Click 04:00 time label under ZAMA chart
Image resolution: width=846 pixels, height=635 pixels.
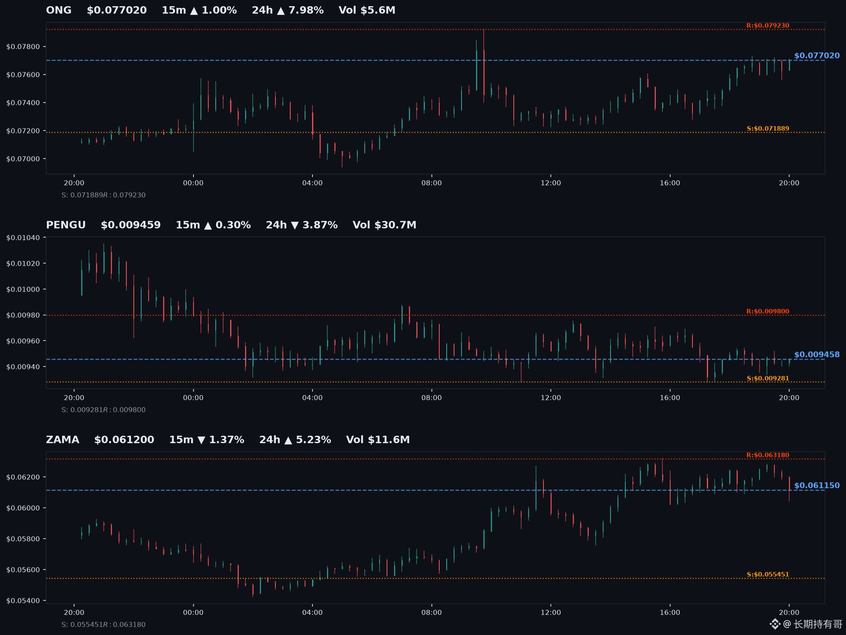point(312,612)
